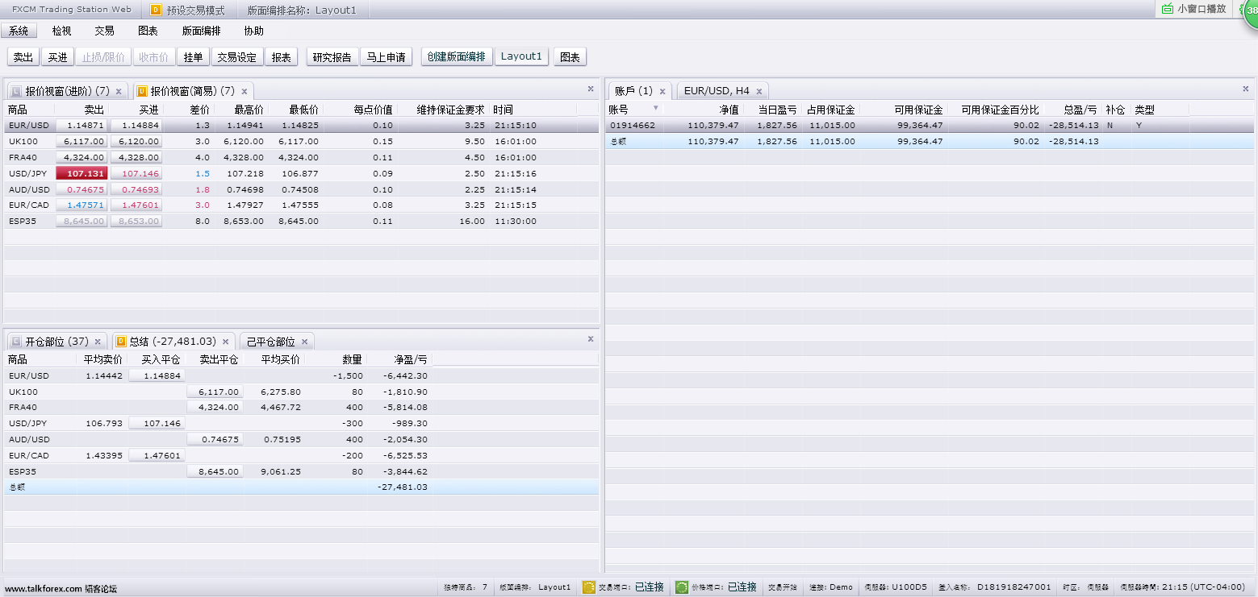
Task: Select the ESP35 row in quotes table
Action: (x=301, y=222)
